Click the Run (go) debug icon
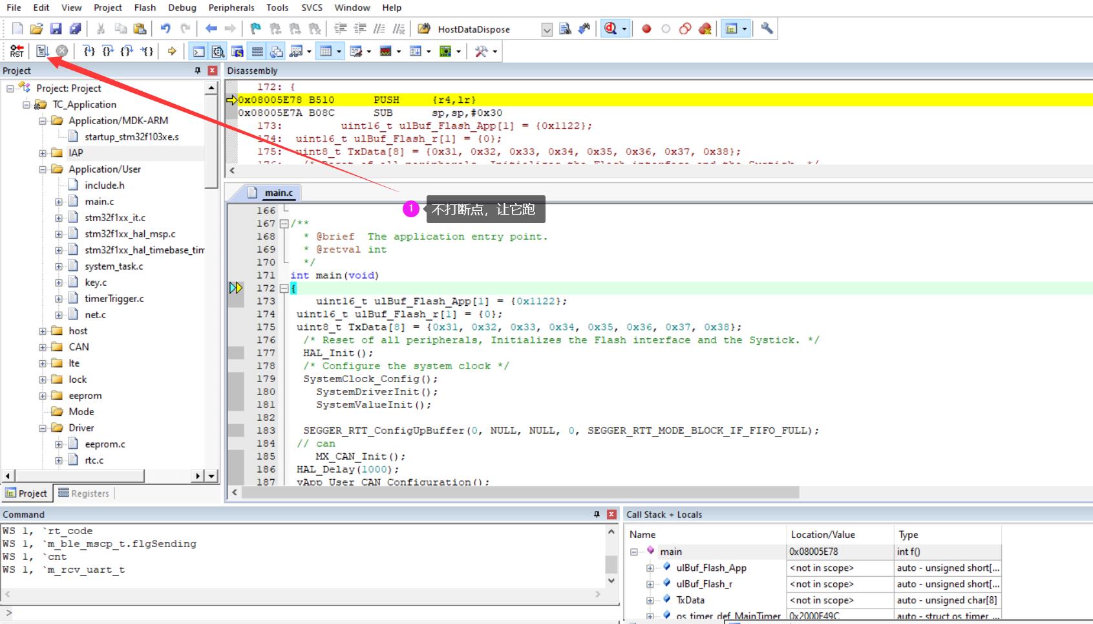 (43, 51)
